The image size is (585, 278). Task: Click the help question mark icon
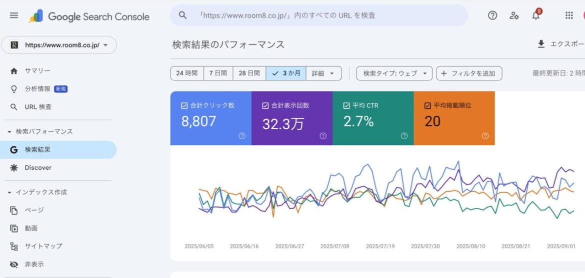pos(492,15)
